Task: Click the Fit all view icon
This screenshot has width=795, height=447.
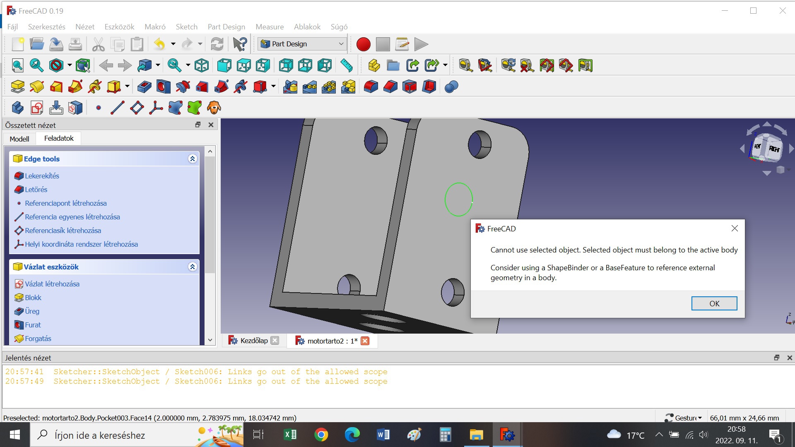Action: pyautogui.click(x=17, y=65)
